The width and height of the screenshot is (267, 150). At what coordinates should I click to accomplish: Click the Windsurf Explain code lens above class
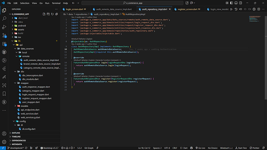89,39
